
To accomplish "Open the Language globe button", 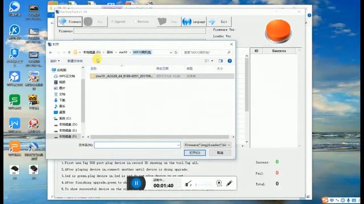I will click(193, 22).
